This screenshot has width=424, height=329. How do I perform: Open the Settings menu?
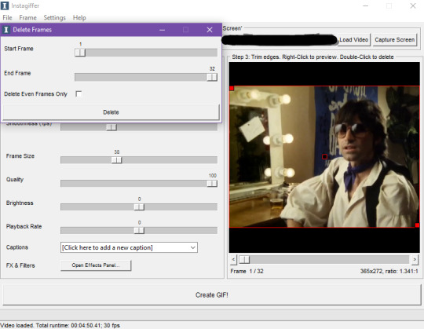point(55,18)
